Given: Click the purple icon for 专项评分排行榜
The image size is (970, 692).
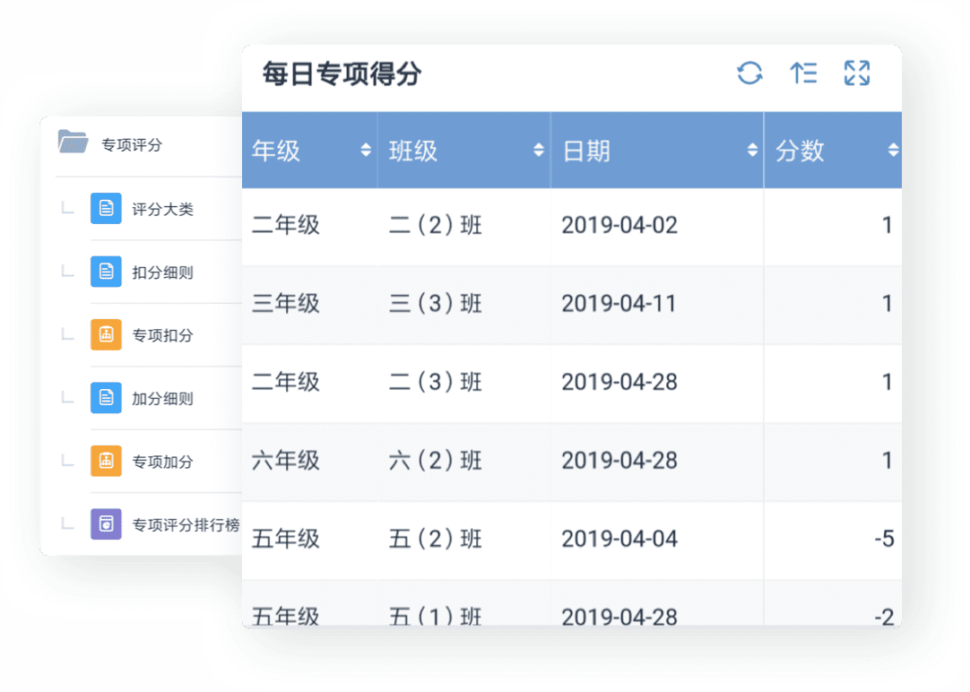Looking at the screenshot, I should tap(106, 524).
